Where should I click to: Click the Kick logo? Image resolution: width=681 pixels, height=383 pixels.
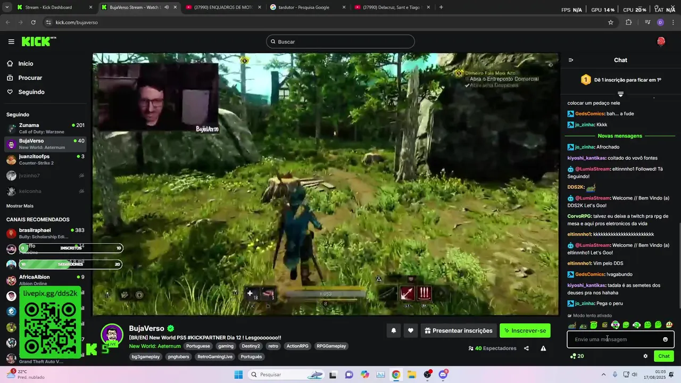pos(39,41)
